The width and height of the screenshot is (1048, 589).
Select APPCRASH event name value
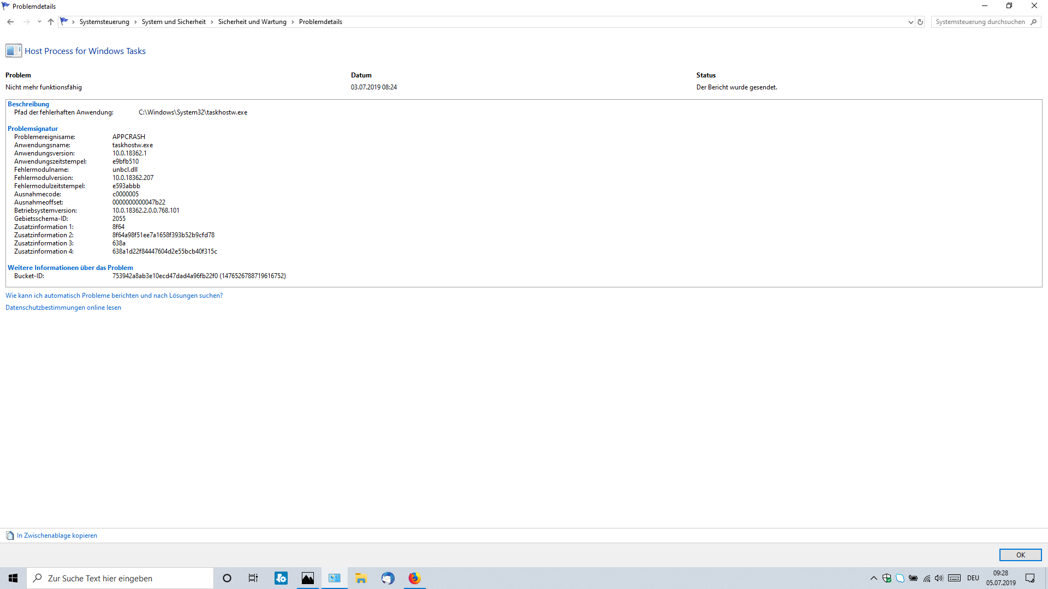click(129, 137)
